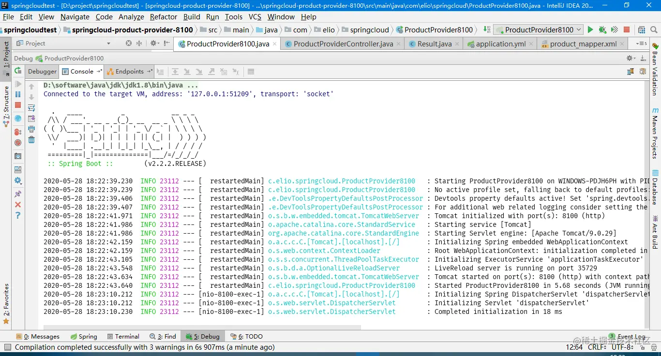Open the Analyze menu
The width and height of the screenshot is (661, 356).
(131, 16)
